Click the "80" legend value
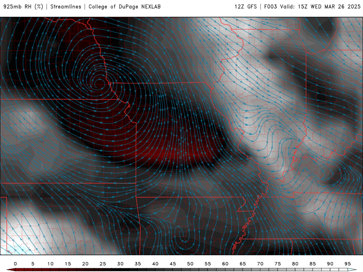363x272 pixels. [295, 264]
